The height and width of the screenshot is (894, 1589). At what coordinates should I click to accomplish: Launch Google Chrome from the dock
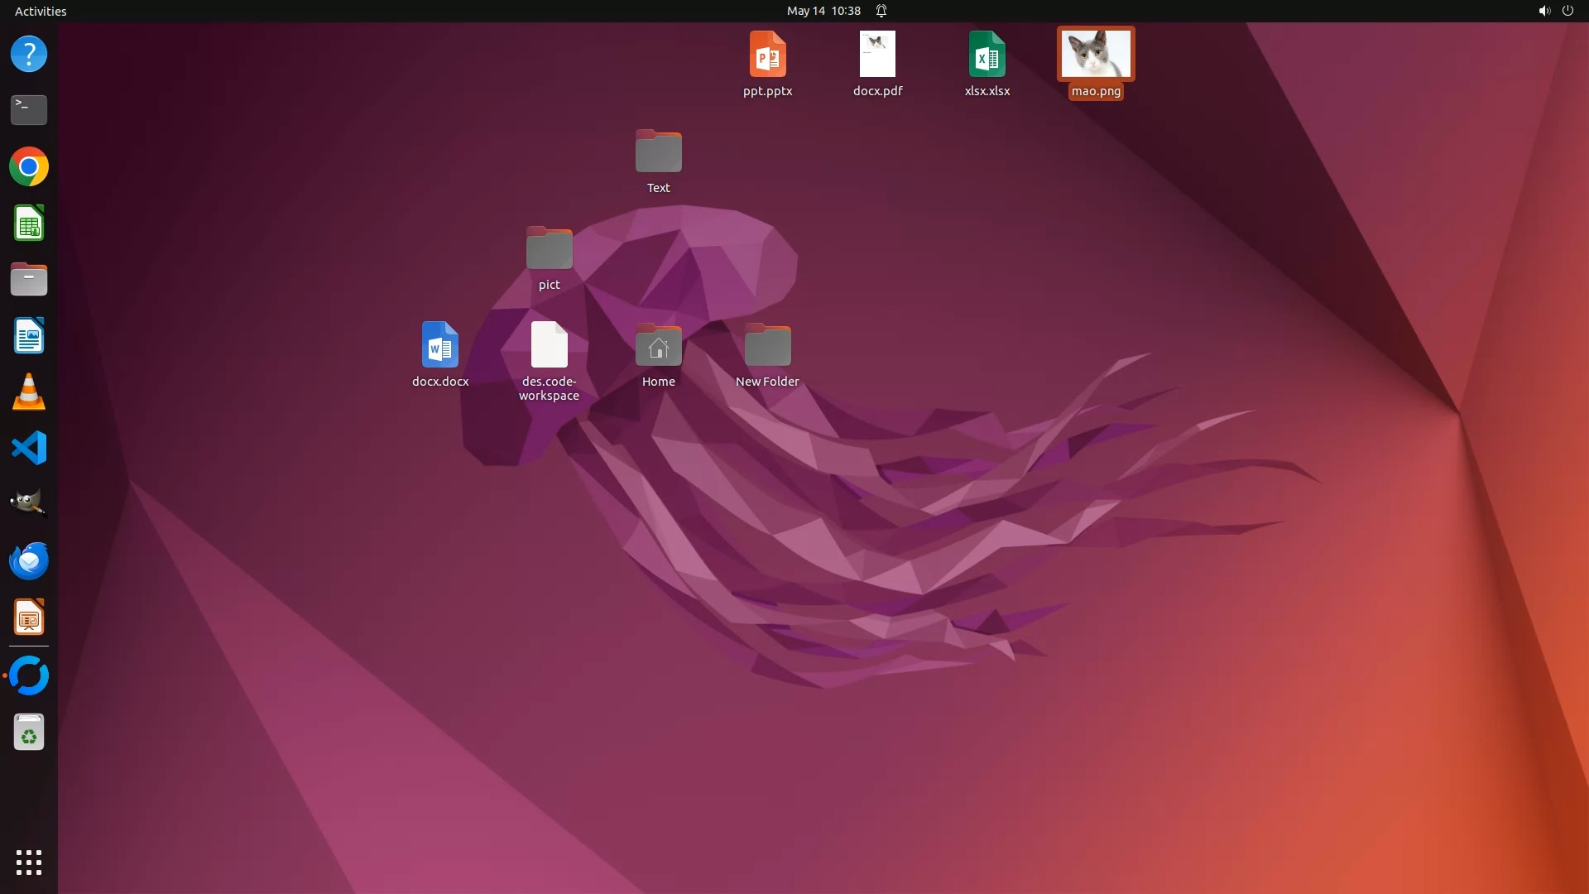click(x=29, y=167)
